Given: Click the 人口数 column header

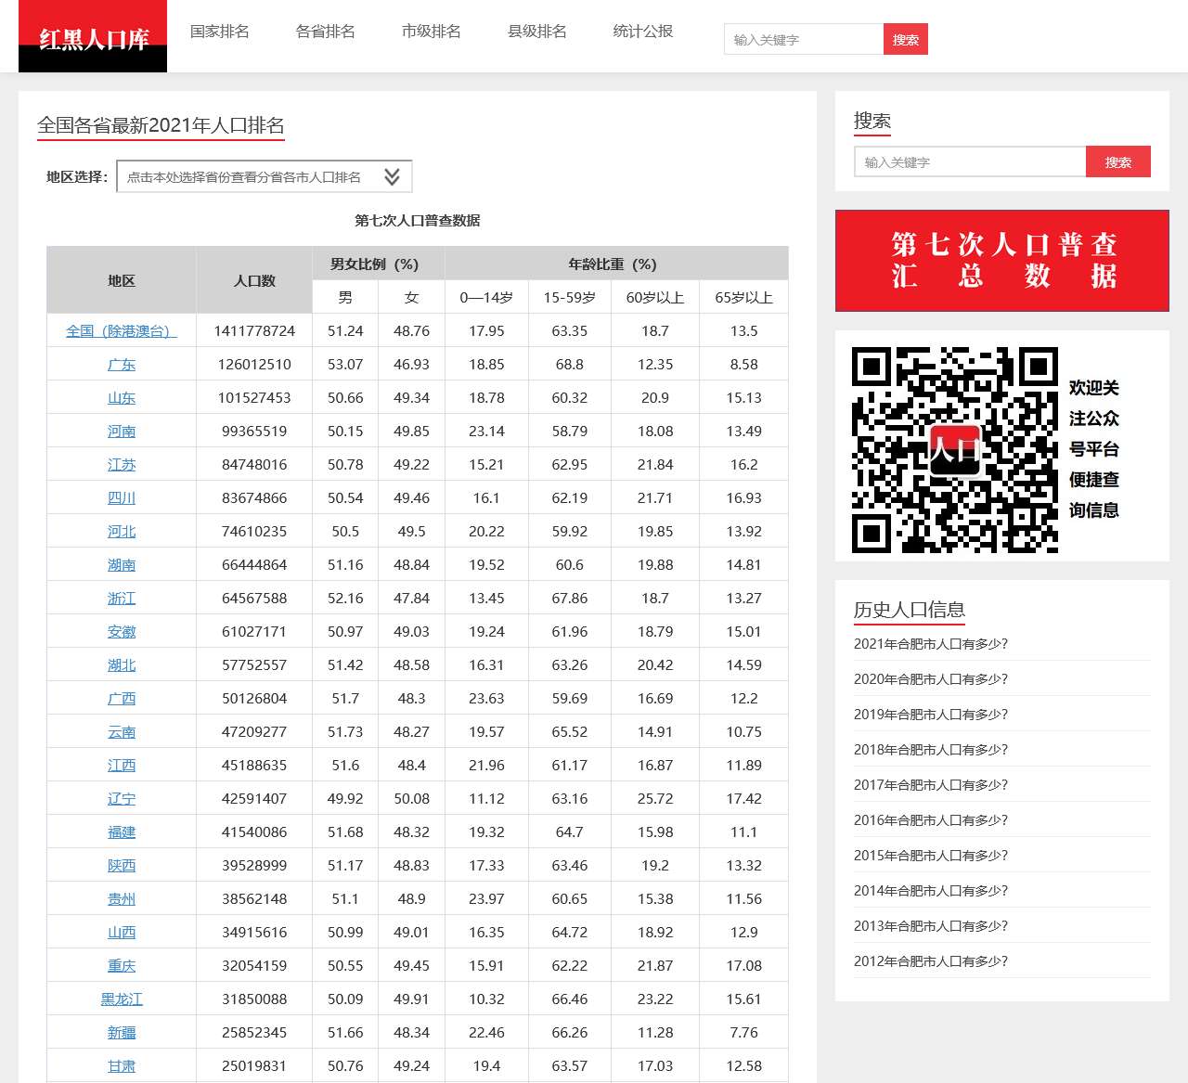Looking at the screenshot, I should point(254,280).
